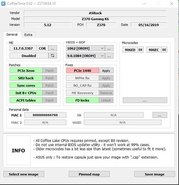Click the ME version 11.7.0.3307 field
Viewport: 179px width, 185px height.
[x=23, y=49]
